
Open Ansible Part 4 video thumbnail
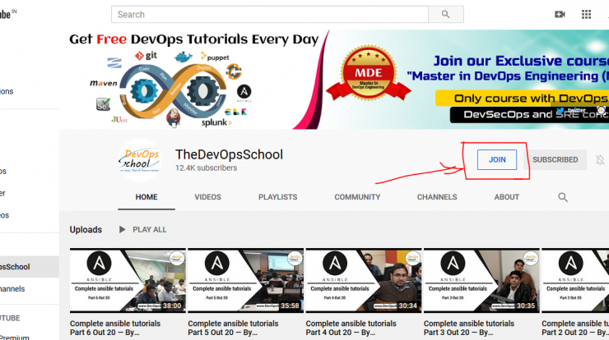pos(364,280)
